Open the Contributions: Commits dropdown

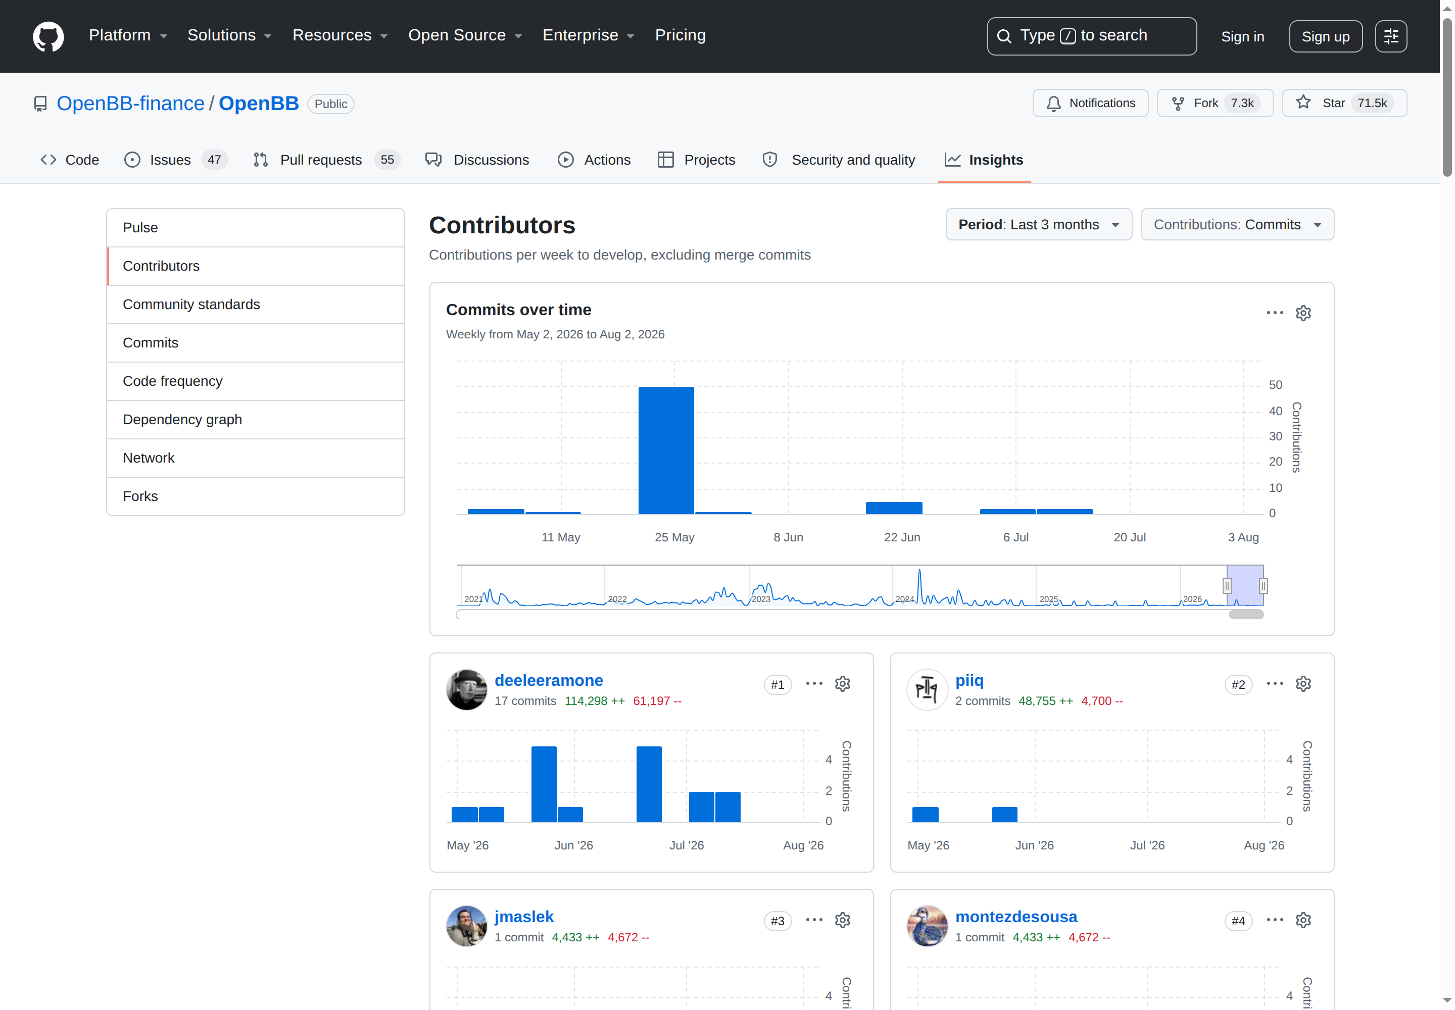click(1237, 225)
